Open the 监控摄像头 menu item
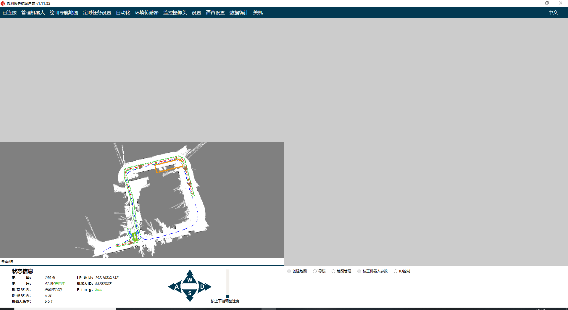568x310 pixels. click(x=175, y=12)
